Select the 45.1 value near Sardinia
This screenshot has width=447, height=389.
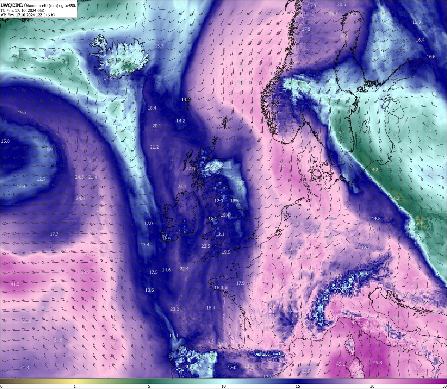click(340, 364)
